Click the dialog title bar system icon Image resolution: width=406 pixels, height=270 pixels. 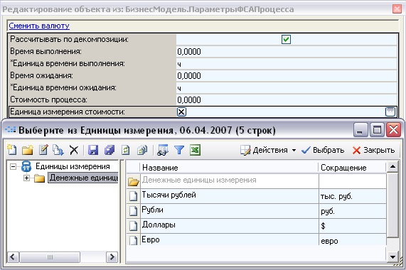(11, 130)
